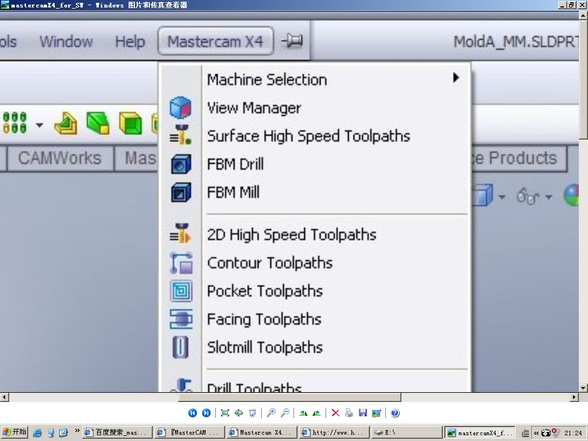
Task: Click the colored appearance sphere icon
Action: click(571, 195)
